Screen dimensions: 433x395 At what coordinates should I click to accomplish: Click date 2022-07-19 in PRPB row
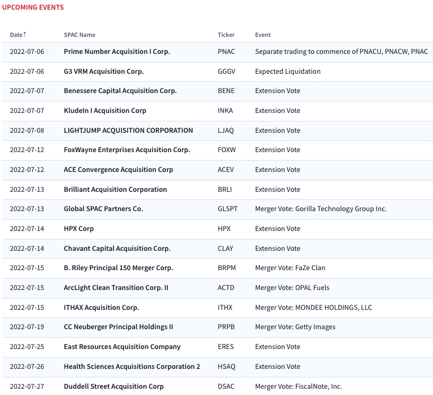[27, 327]
